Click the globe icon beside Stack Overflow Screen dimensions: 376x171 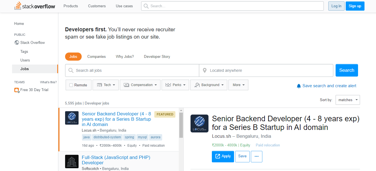click(17, 43)
